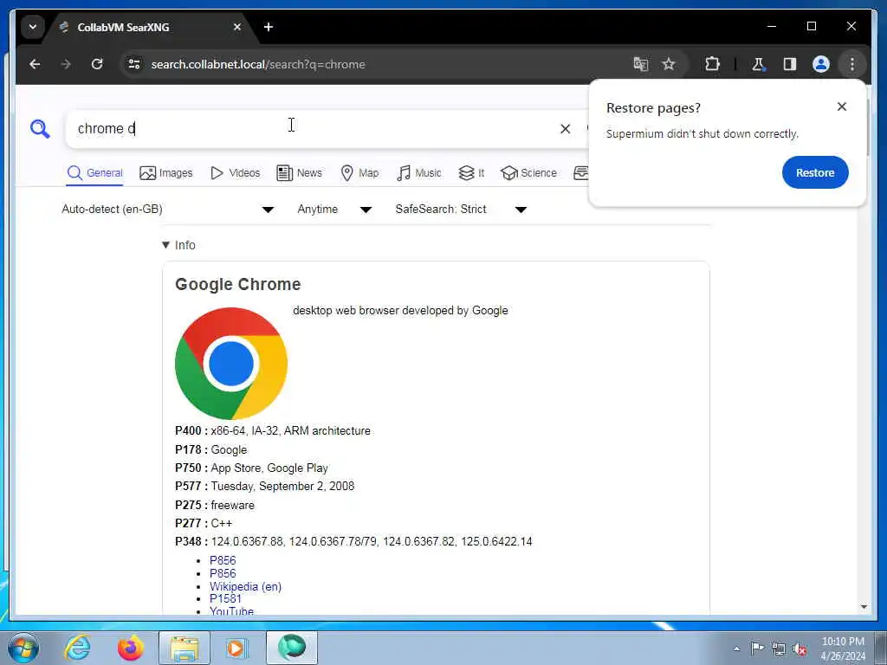Open the P1581 link
The image size is (887, 665).
pyautogui.click(x=226, y=599)
